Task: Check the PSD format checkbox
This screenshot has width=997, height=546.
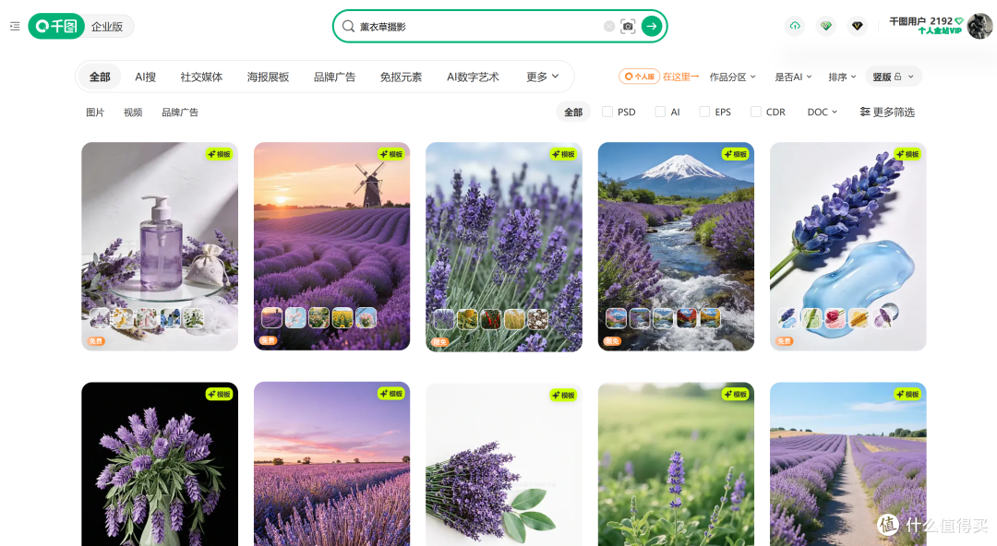Action: [x=607, y=112]
